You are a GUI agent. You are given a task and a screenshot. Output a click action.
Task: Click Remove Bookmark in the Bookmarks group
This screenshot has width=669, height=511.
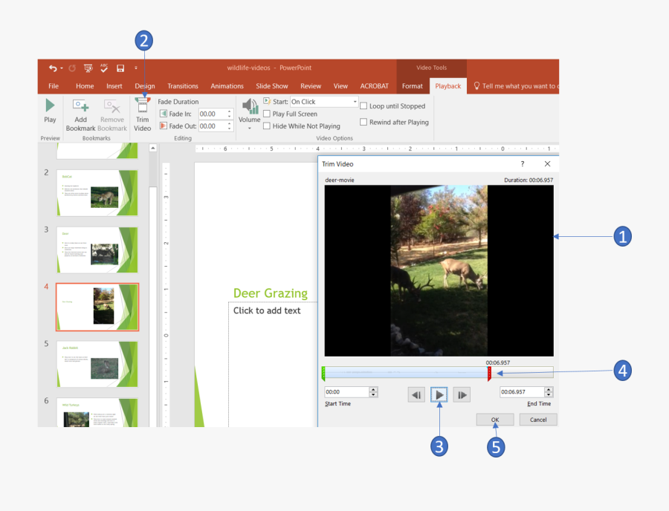(112, 116)
